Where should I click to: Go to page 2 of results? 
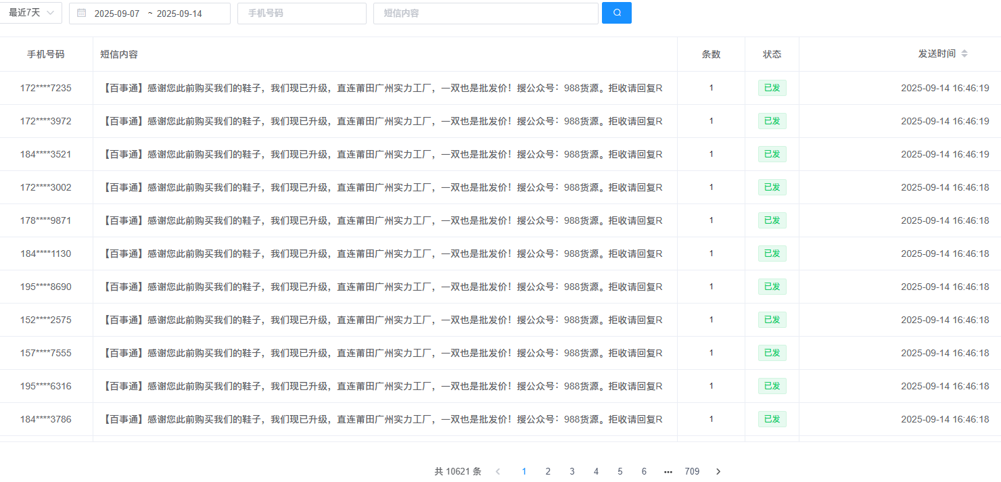548,471
